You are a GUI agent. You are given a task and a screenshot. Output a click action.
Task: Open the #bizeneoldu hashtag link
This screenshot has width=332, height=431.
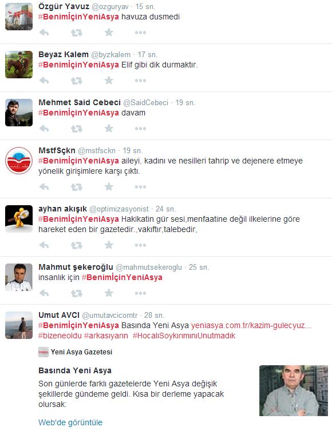(x=60, y=336)
